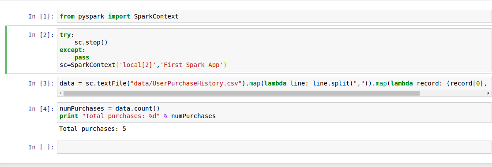Click the right scrollbar arrow in cell 3
This screenshot has height=167, width=492.
(488, 93)
